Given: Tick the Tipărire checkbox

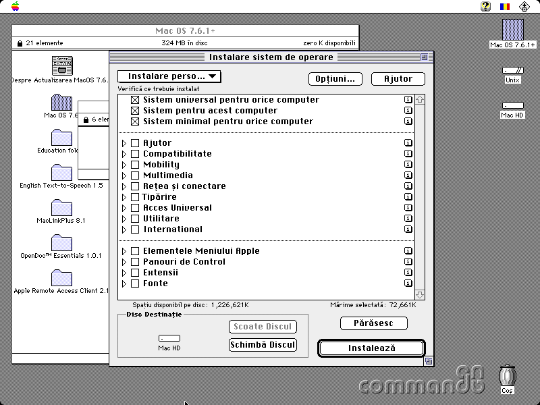Looking at the screenshot, I should coord(135,197).
